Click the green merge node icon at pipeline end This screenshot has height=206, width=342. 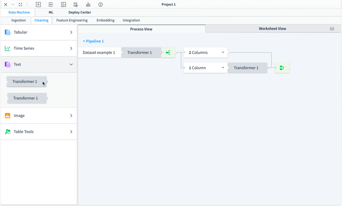click(282, 68)
